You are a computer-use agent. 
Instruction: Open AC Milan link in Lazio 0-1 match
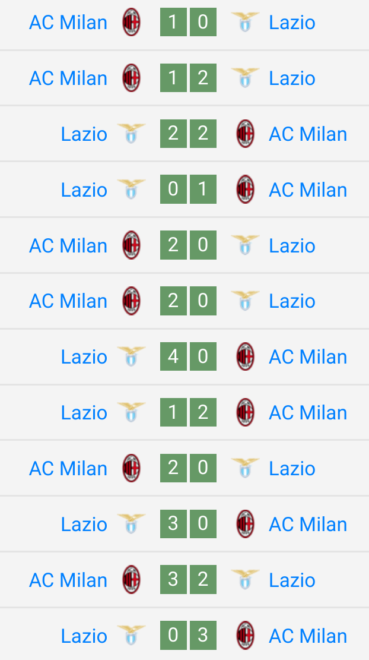[x=308, y=190]
